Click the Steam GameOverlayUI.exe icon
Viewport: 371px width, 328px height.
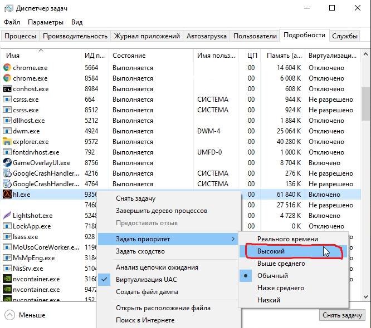pos(7,162)
